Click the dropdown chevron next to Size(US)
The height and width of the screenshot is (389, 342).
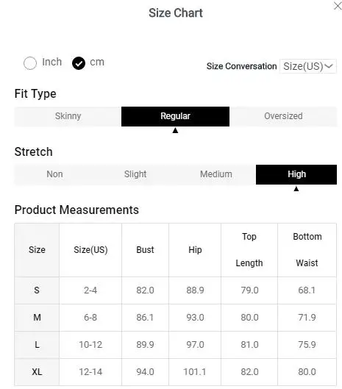(329, 66)
